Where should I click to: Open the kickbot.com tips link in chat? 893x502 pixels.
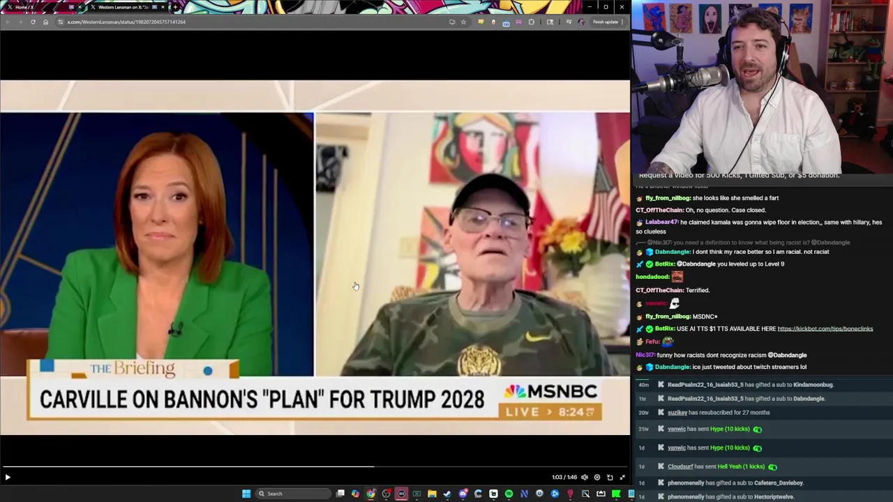click(825, 328)
